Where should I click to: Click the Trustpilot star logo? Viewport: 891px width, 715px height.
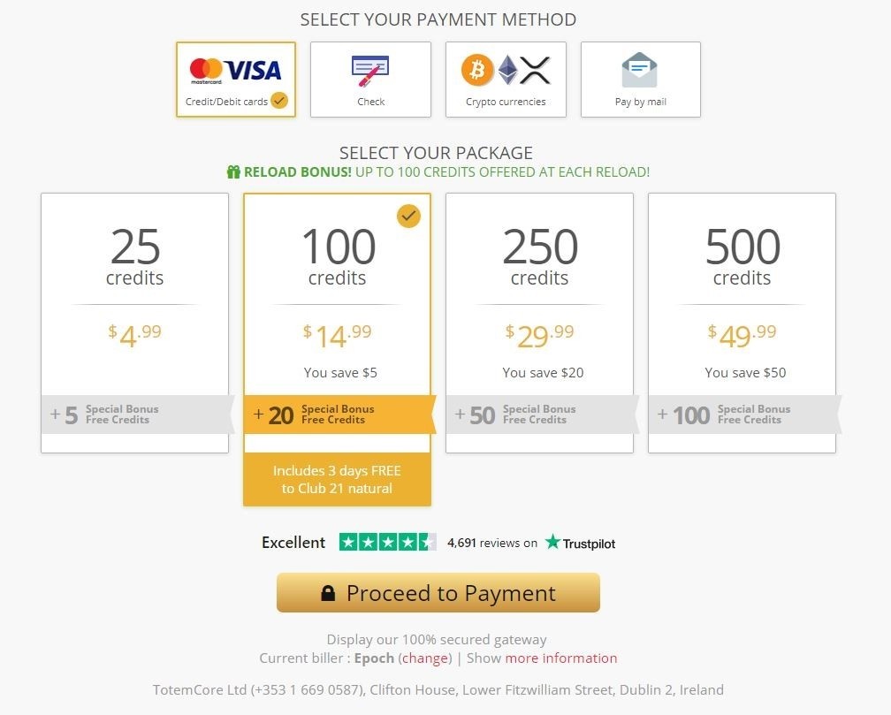tap(552, 541)
